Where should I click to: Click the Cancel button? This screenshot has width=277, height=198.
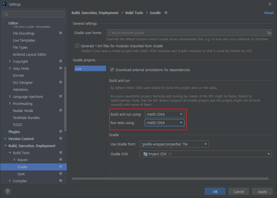point(238,192)
